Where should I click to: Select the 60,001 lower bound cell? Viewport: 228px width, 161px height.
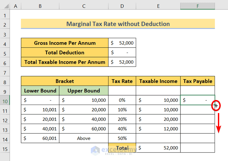[x=40, y=138]
